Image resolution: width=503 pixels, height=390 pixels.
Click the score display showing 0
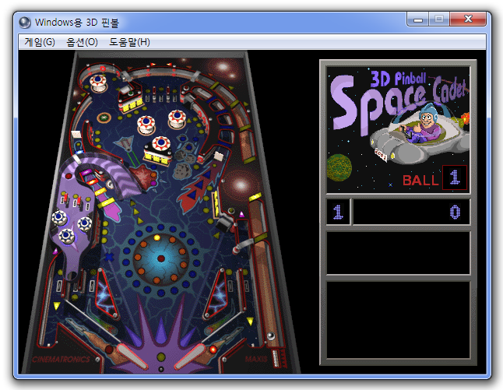pyautogui.click(x=411, y=212)
